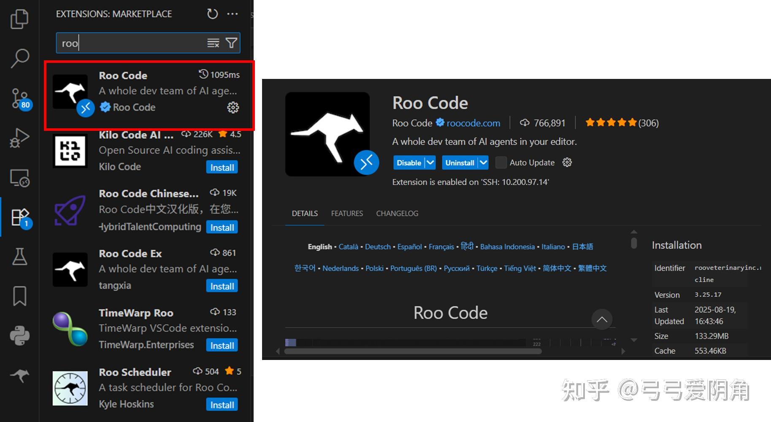Image resolution: width=771 pixels, height=422 pixels.
Task: Open the Deutsch readme translation
Action: tap(378, 247)
